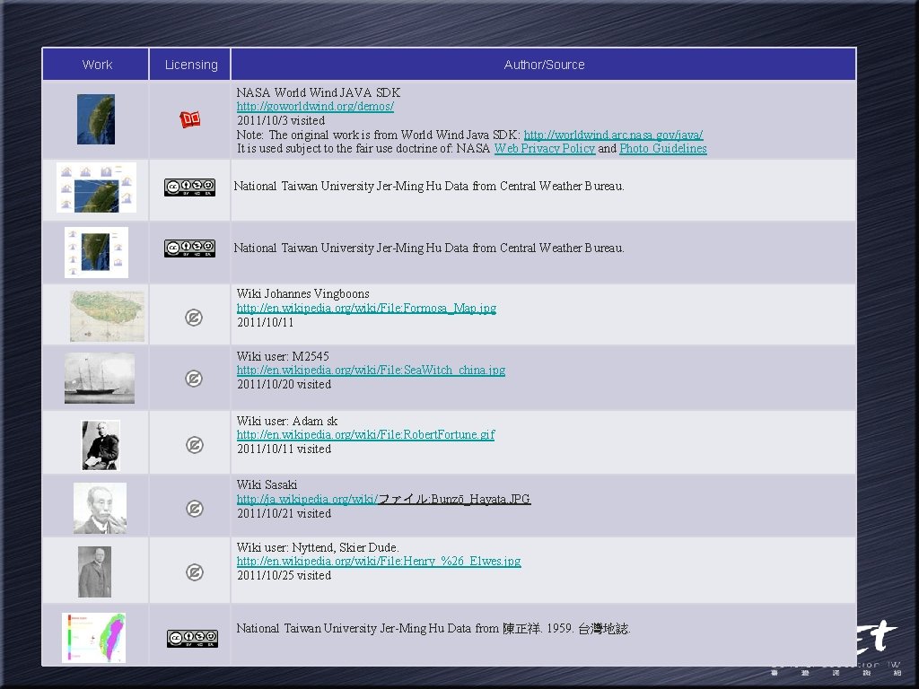Image resolution: width=919 pixels, height=689 pixels.
Task: Open the Henry_%26_Elwes.jpg Wikipedia link
Action: [379, 561]
